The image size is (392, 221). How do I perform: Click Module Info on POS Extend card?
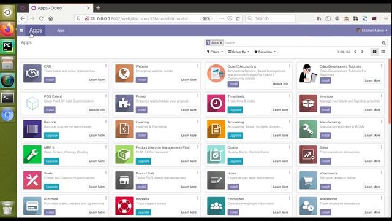(97, 110)
